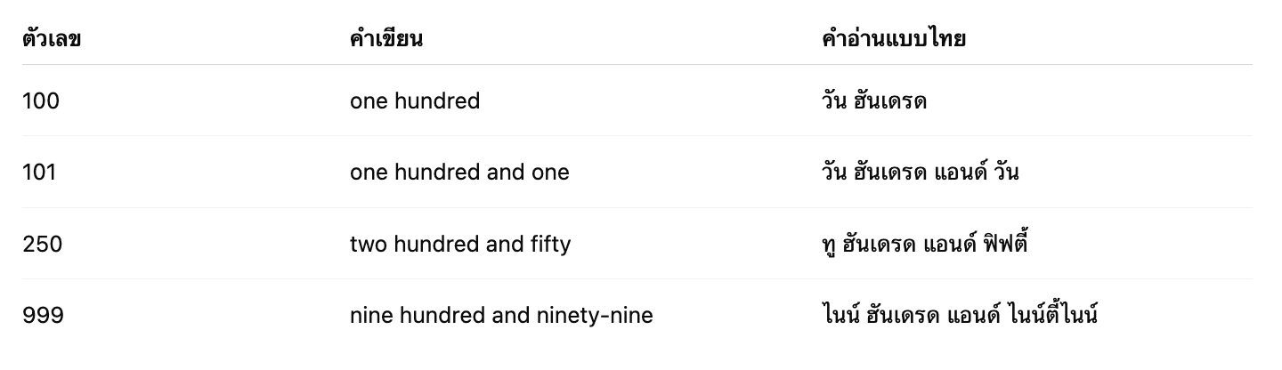The image size is (1282, 370).
Task: Click the Thai reading วัน ฮันเดรด
Action: coord(874,101)
